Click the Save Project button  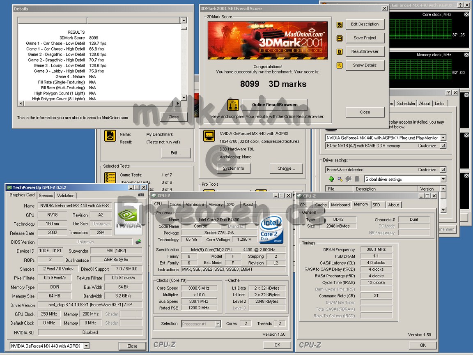tap(365, 38)
